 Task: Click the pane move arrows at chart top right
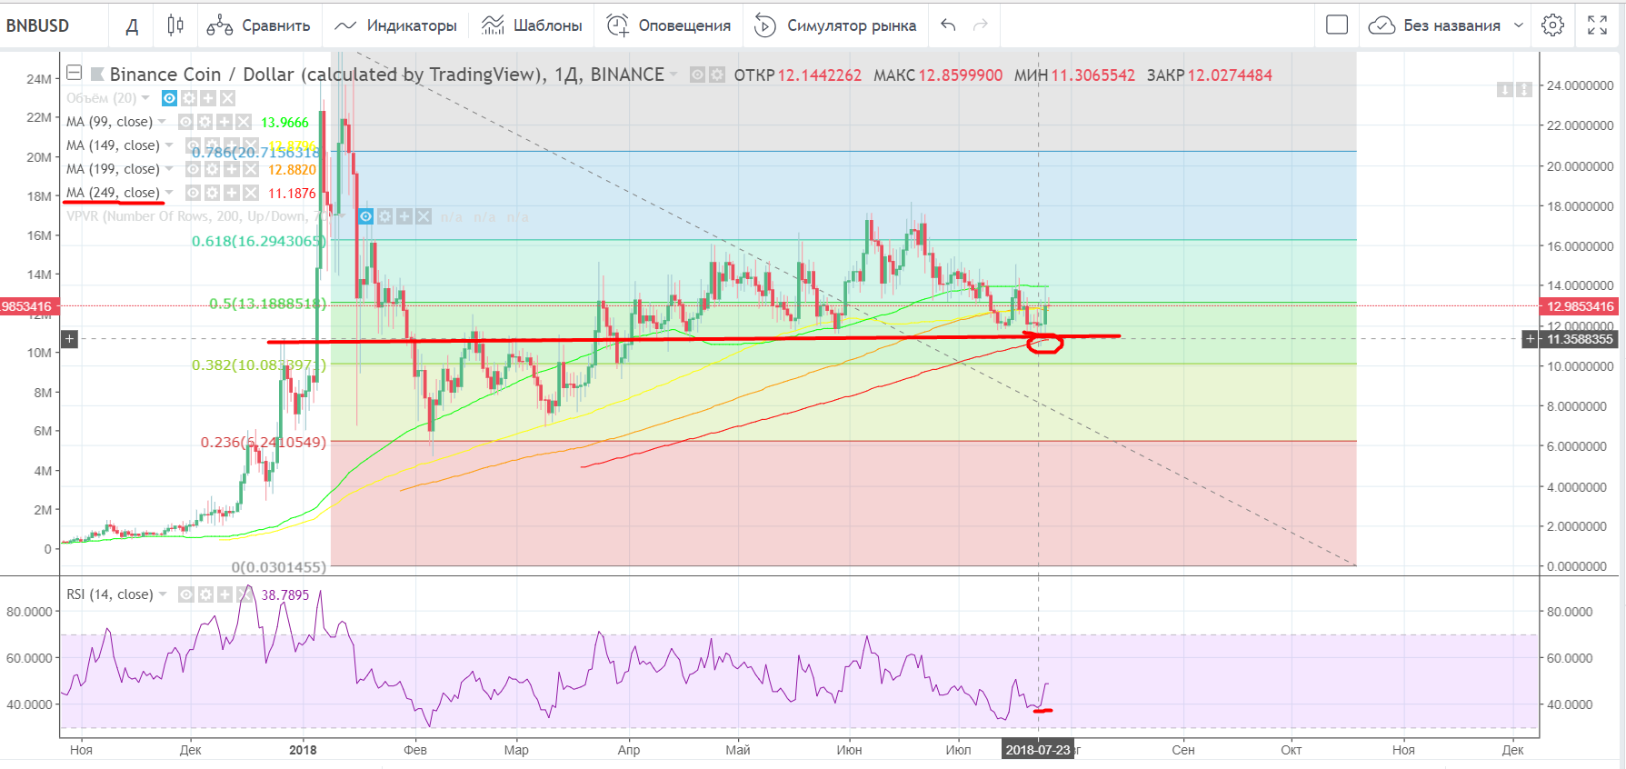1515,89
